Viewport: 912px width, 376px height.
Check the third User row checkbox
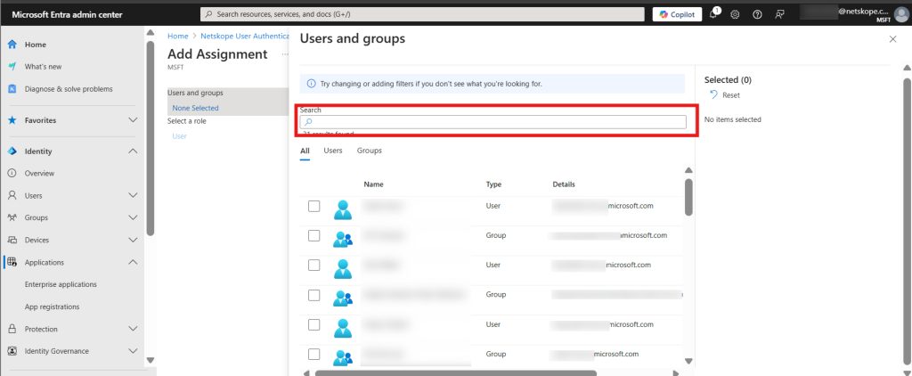[314, 325]
